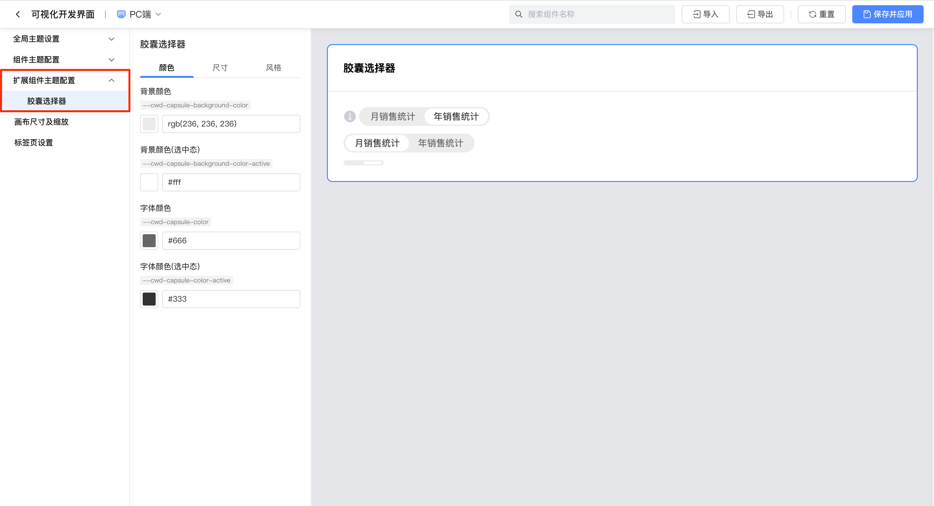The image size is (934, 506).
Task: Click the --cwd-capsule-color-active variable label
Action: click(186, 280)
